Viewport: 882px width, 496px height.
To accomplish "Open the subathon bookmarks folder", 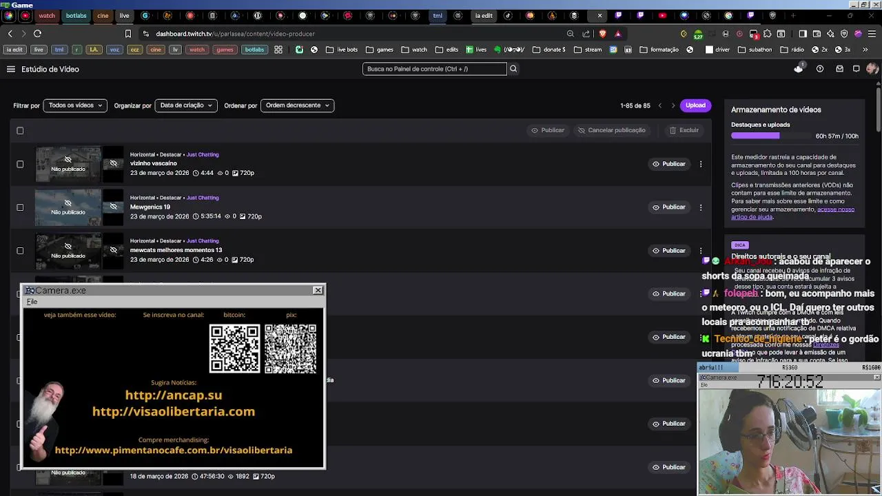I will click(x=755, y=50).
